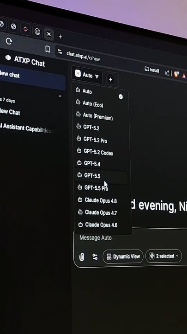Switch to the smiley-face browser tab
Viewport: 187px width, 334px height.
(37, 32)
